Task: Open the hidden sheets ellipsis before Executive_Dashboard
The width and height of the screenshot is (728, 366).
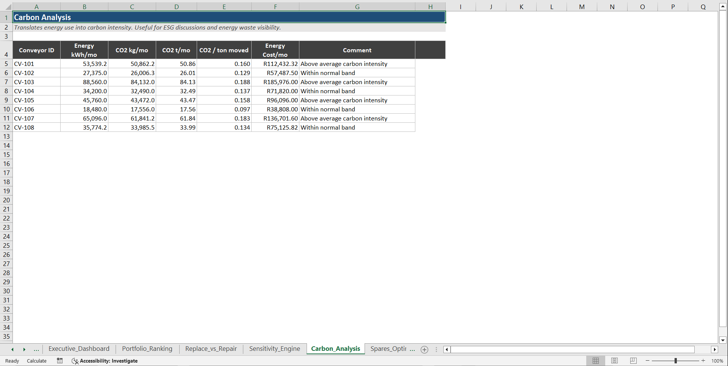Action: pyautogui.click(x=36, y=349)
